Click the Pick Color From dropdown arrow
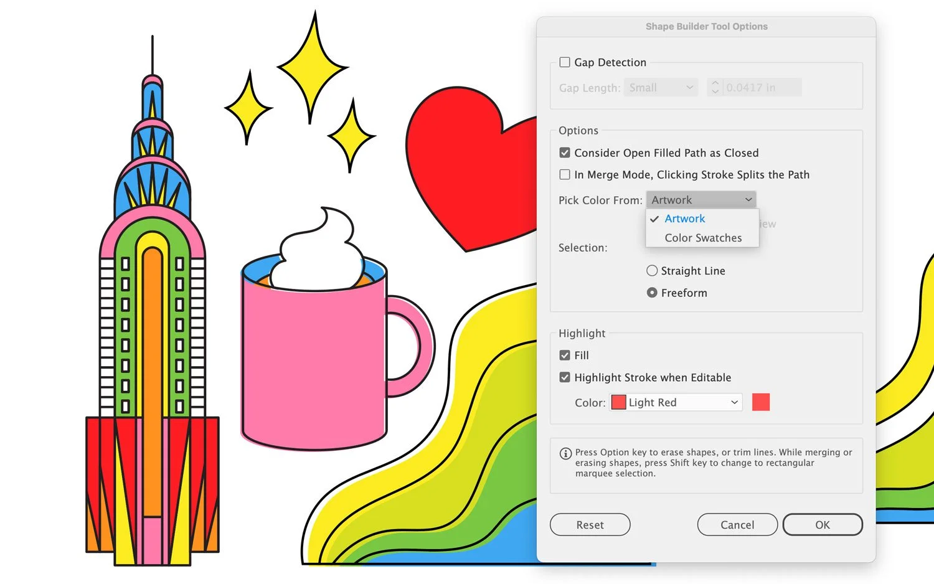Image resolution: width=934 pixels, height=584 pixels. pos(748,199)
